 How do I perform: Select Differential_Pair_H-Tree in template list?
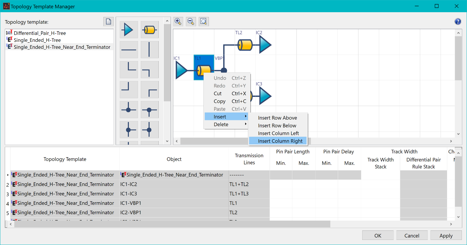click(x=40, y=33)
